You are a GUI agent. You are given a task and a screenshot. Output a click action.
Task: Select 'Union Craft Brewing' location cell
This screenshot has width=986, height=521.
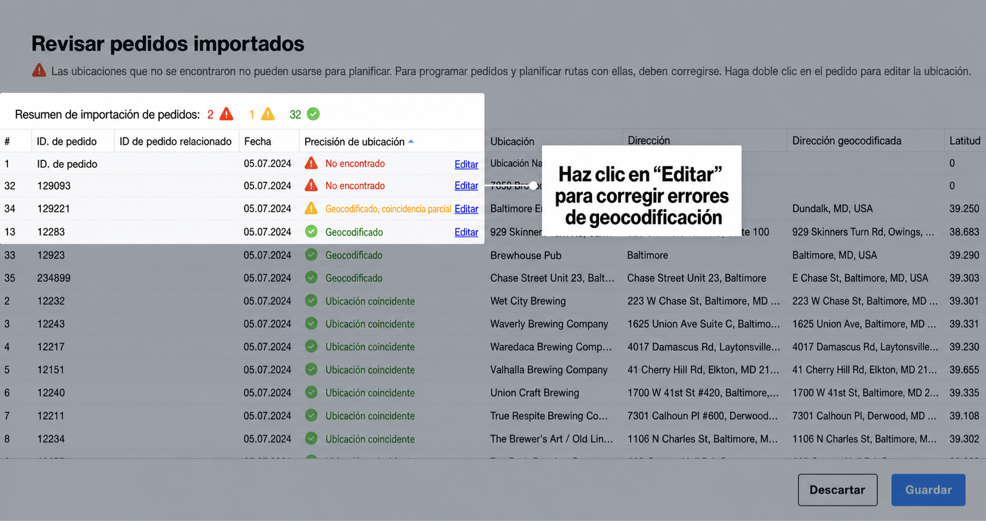pos(535,393)
